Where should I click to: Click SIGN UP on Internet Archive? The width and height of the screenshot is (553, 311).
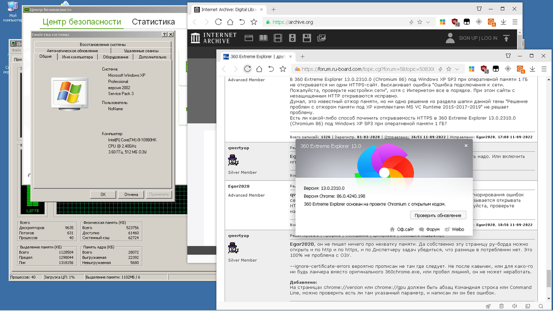pos(468,38)
